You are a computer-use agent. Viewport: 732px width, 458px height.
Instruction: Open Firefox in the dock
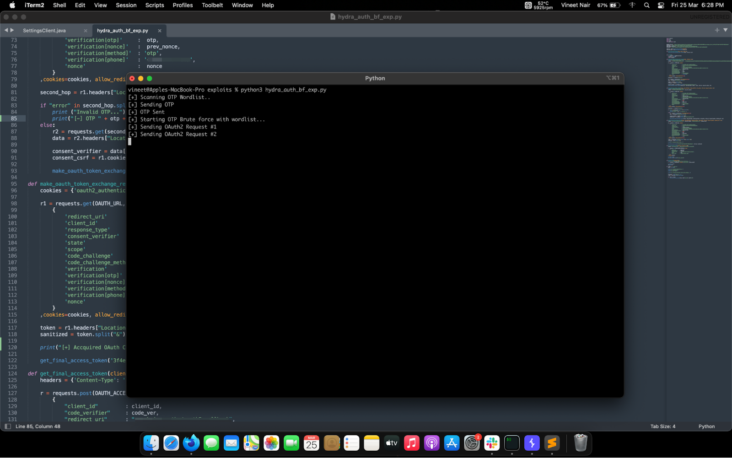click(x=191, y=443)
